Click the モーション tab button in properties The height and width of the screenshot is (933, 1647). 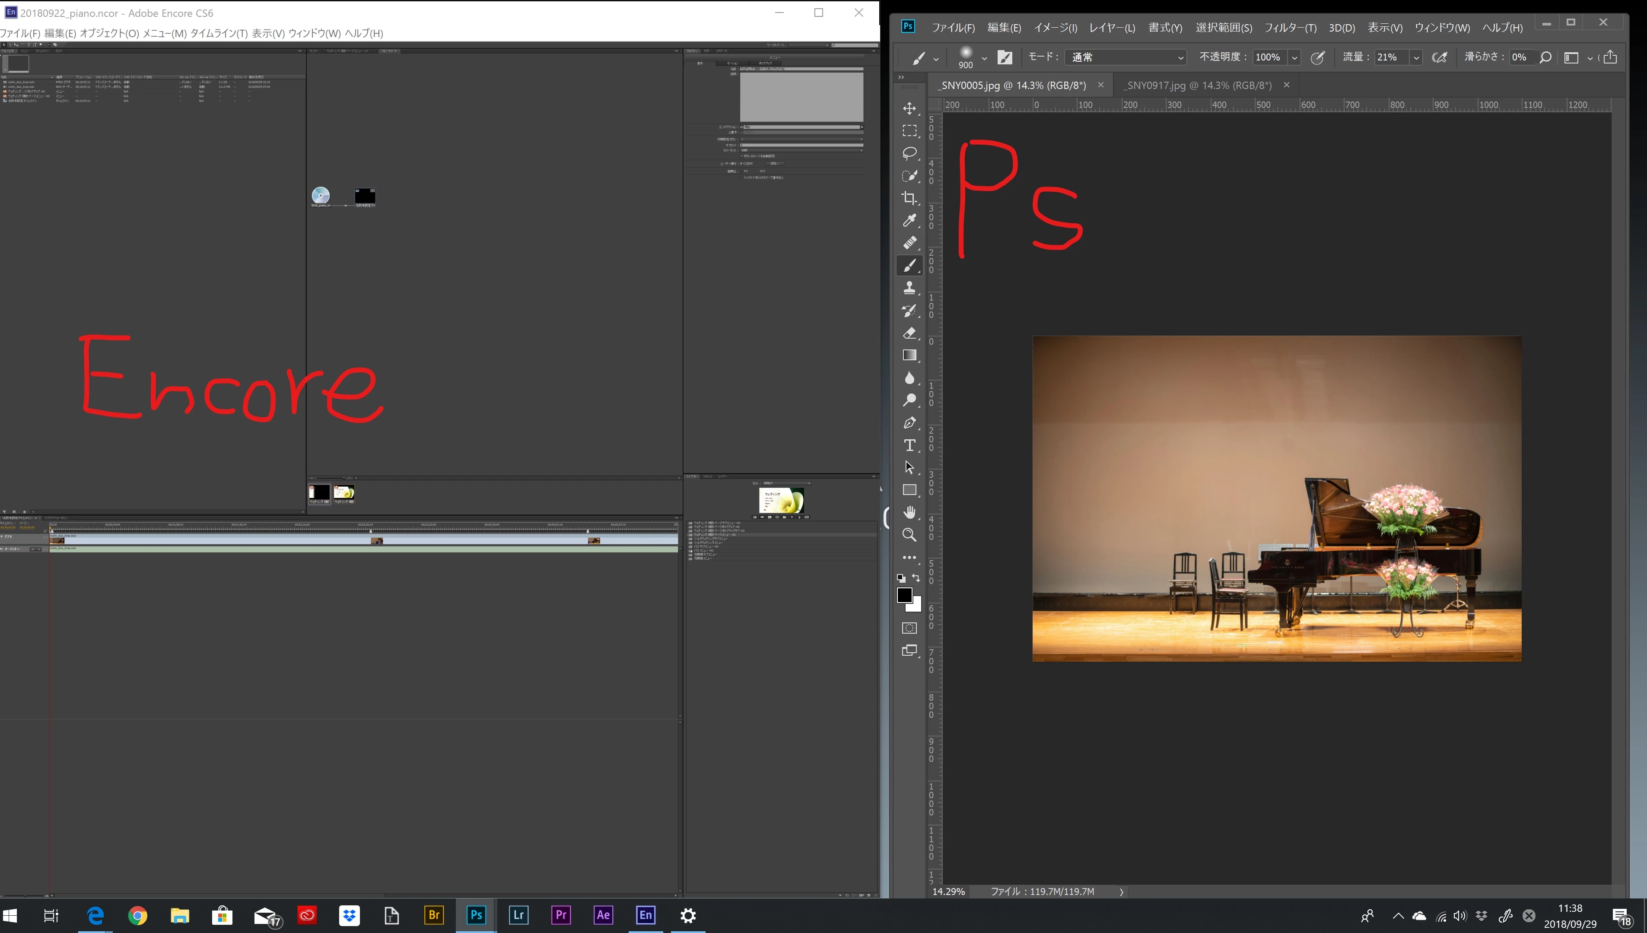pos(732,63)
